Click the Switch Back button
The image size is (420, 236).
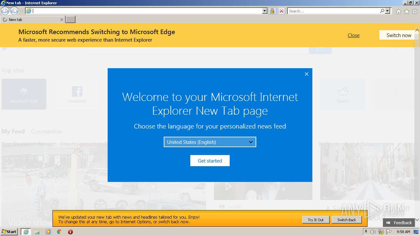point(346,220)
